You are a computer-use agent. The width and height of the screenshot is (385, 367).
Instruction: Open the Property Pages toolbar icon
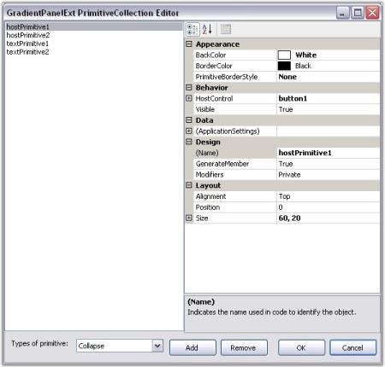[x=226, y=29]
